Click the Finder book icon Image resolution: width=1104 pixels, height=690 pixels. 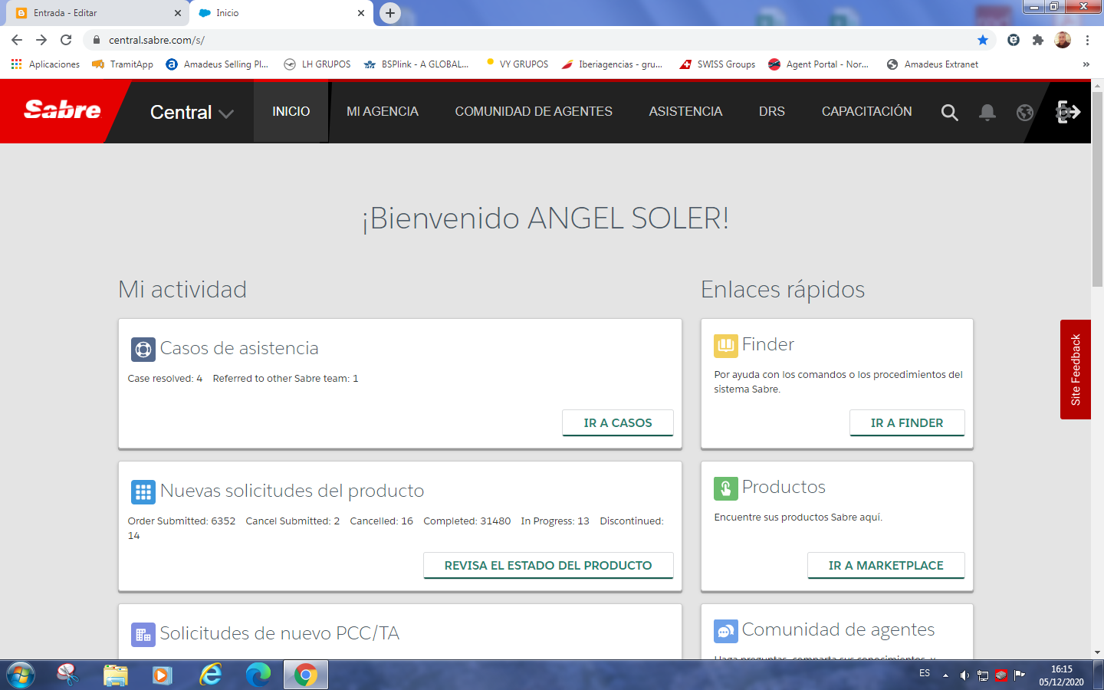pos(725,346)
